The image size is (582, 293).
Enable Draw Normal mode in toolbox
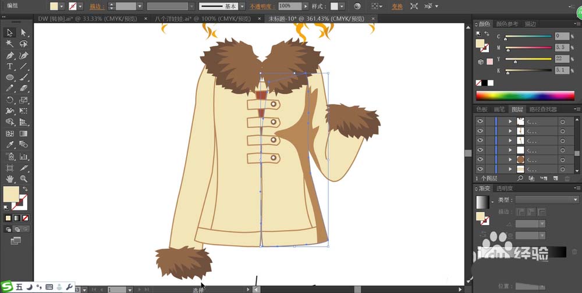pos(8,229)
